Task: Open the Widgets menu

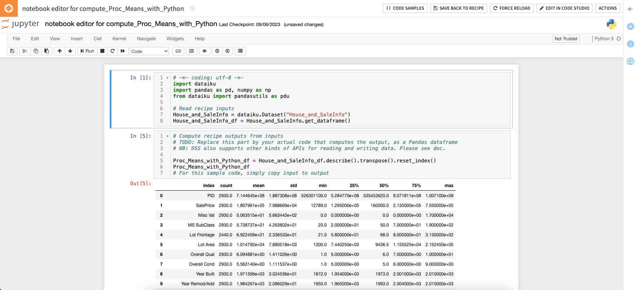Action: click(175, 39)
